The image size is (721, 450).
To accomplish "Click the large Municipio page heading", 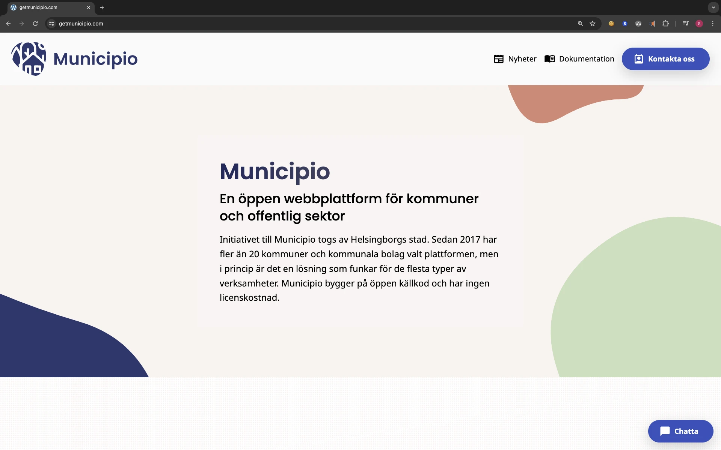I will tap(275, 171).
